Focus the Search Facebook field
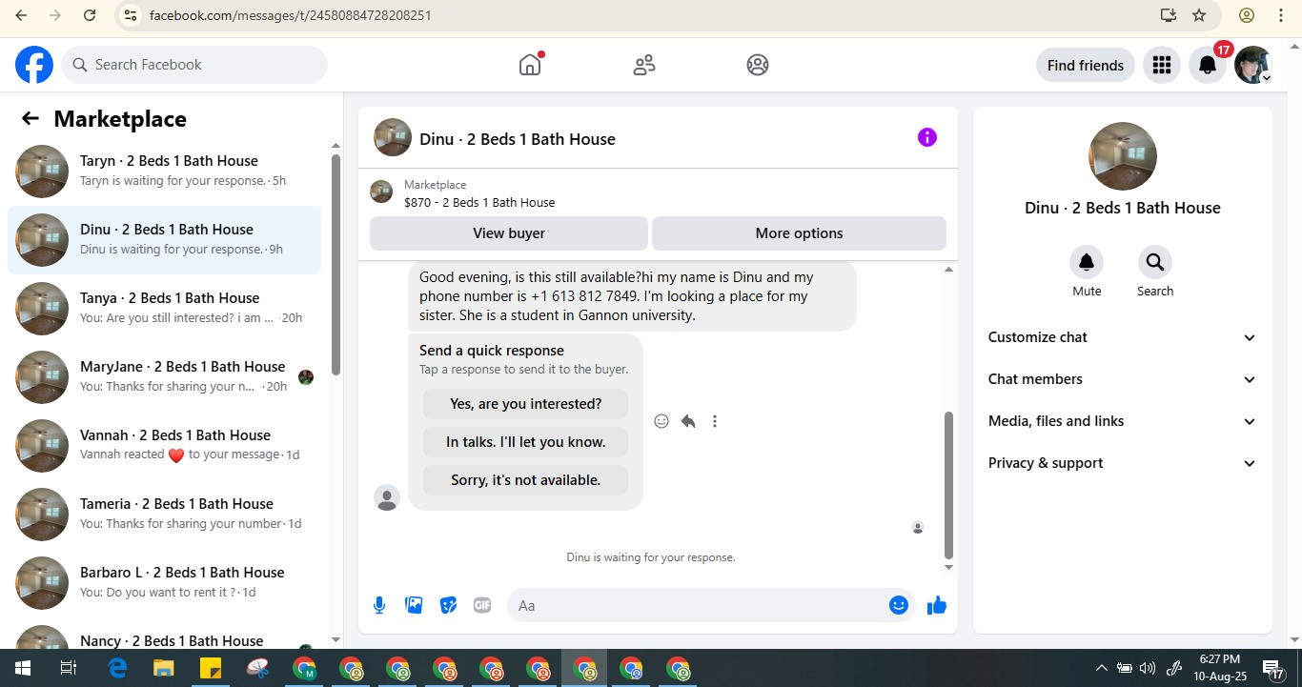Viewport: 1302px width, 687px height. [195, 65]
